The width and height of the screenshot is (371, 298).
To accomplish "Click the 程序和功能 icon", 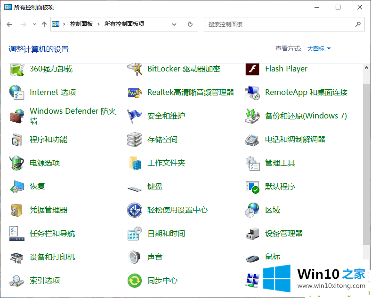I will pyautogui.click(x=16, y=140).
